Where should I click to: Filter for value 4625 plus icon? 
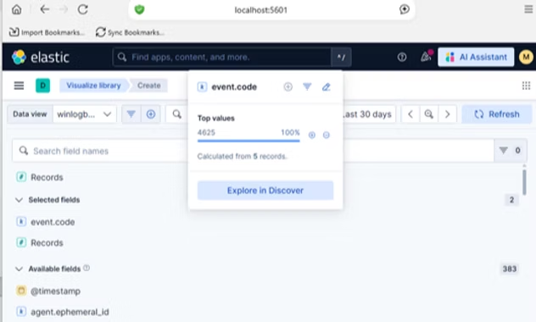click(312, 135)
